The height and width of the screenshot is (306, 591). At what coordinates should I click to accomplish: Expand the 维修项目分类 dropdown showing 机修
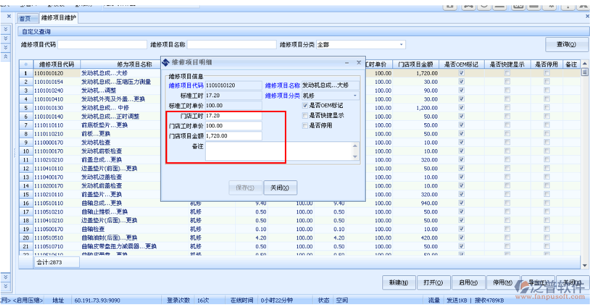point(355,96)
